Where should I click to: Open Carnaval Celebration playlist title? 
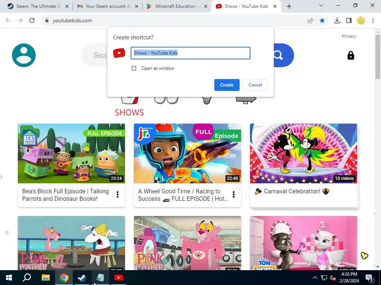(x=292, y=191)
